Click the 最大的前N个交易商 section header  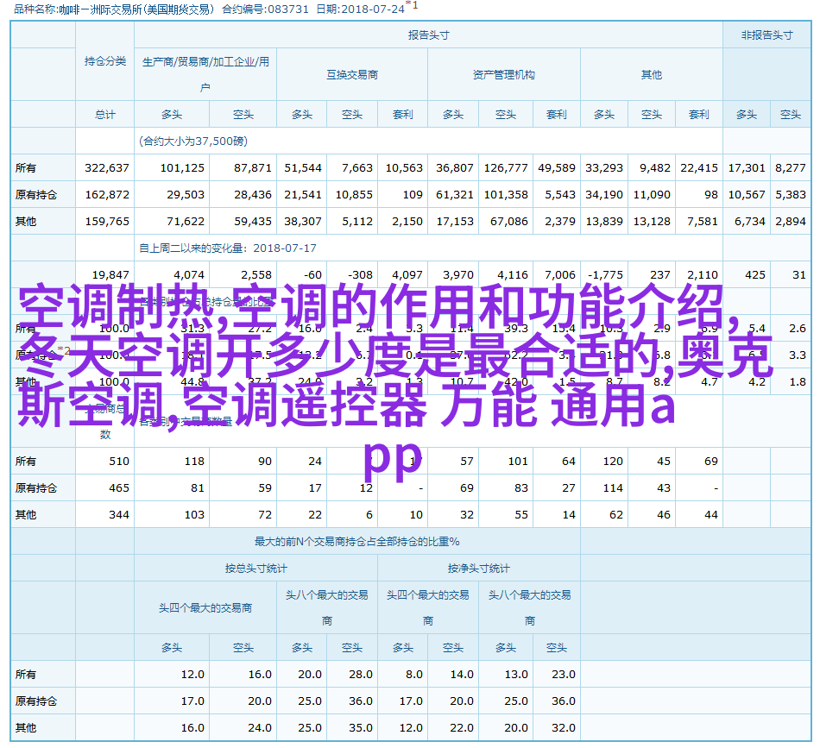coord(356,542)
